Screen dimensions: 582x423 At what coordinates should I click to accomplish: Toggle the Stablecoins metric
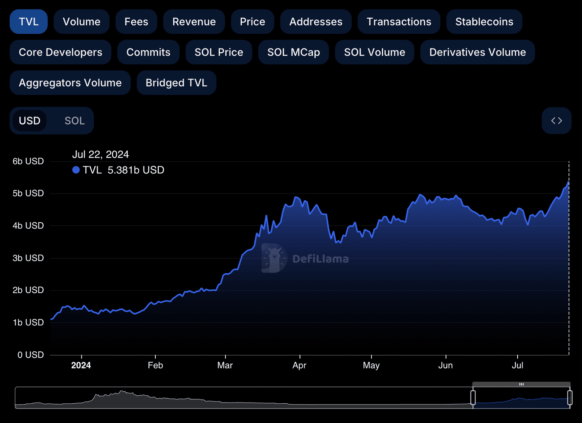(x=484, y=22)
